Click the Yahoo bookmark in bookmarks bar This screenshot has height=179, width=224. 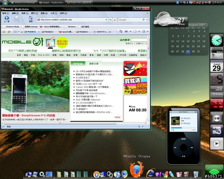(50, 27)
